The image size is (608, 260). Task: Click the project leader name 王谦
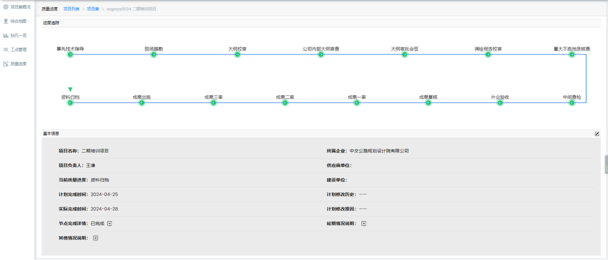91,165
